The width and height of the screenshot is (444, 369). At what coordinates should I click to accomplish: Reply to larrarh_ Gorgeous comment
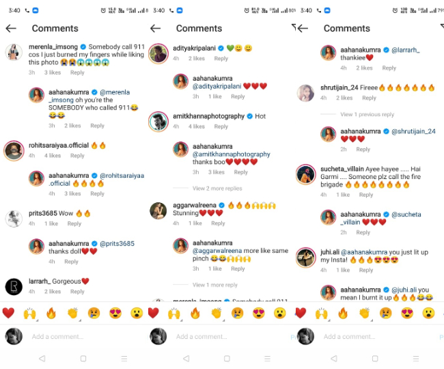[77, 291]
